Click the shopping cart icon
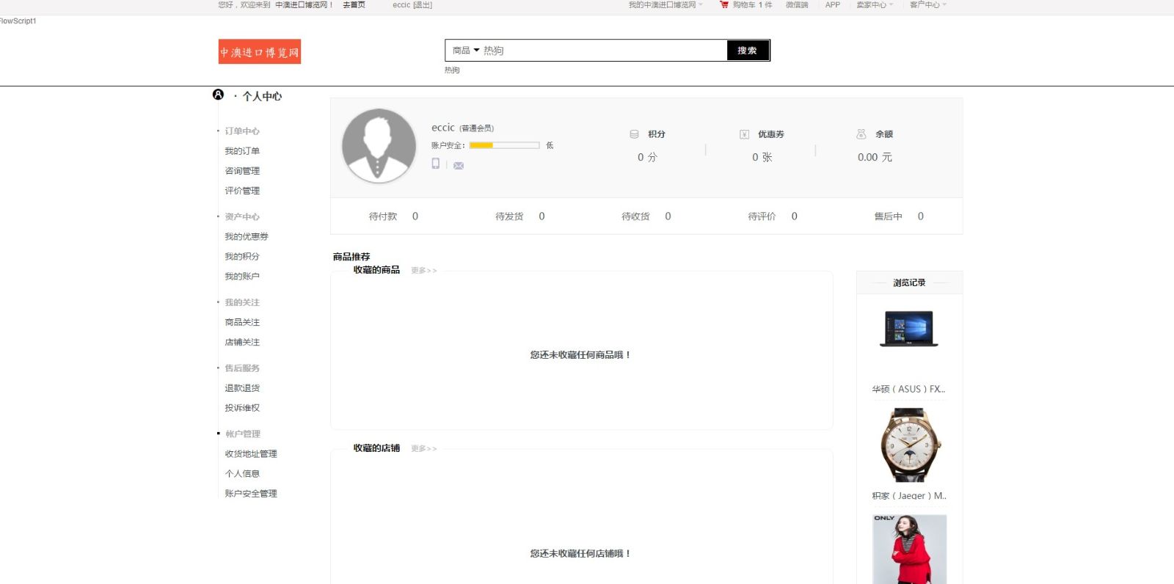The width and height of the screenshot is (1174, 584). coord(723,4)
